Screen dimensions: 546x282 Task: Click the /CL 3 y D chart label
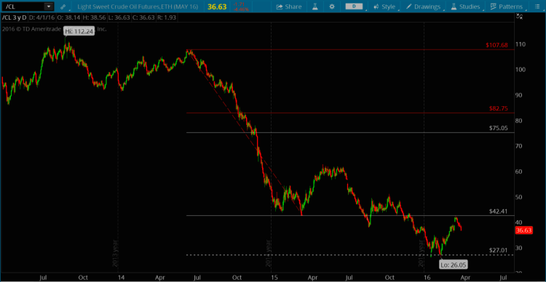pos(14,17)
